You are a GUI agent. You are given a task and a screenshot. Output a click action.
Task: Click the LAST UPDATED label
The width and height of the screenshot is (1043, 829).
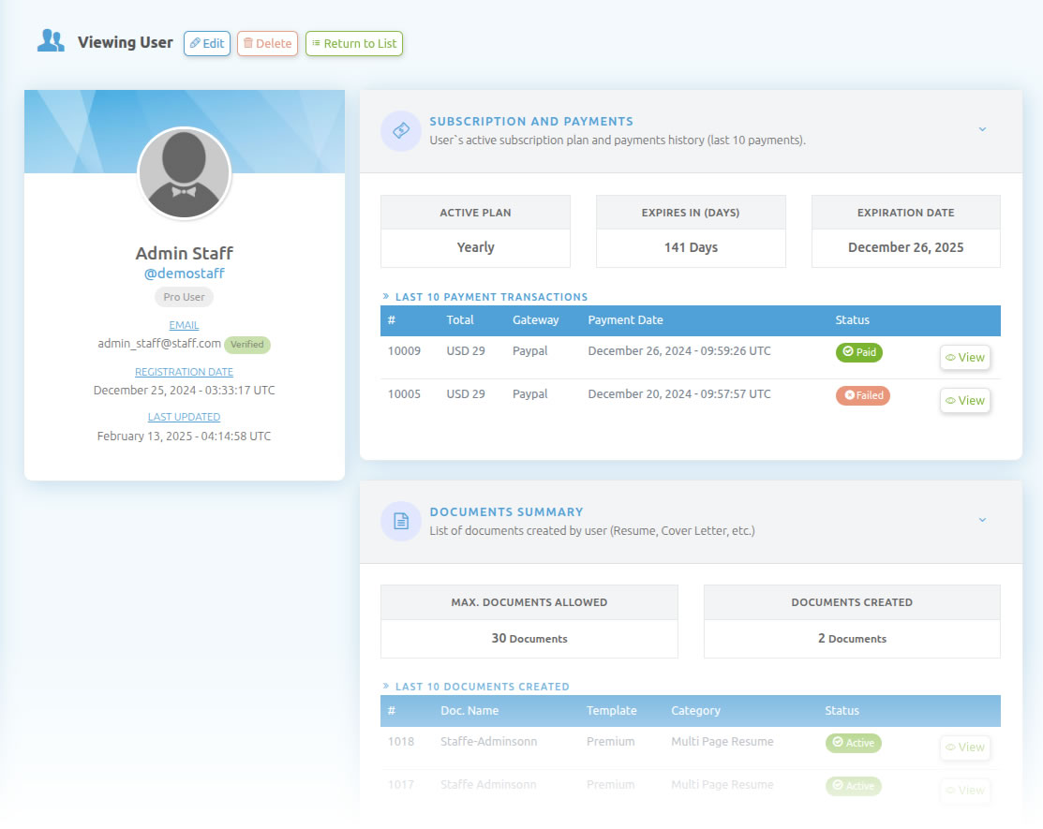click(185, 417)
